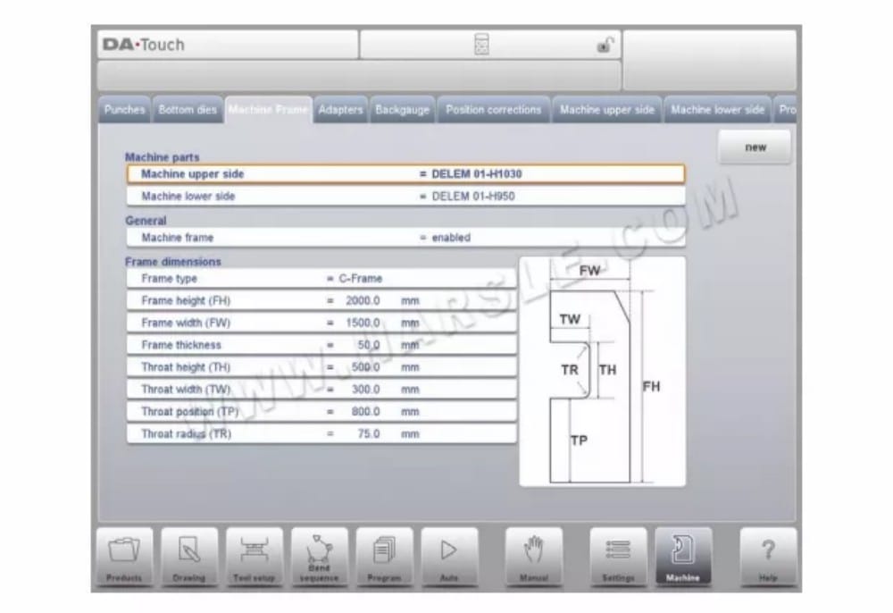Select the Machine Frame tab
The width and height of the screenshot is (893, 613).
pyautogui.click(x=268, y=110)
